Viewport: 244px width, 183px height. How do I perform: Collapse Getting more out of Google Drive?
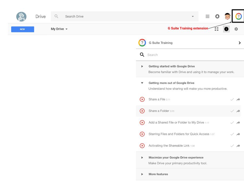pyautogui.click(x=142, y=83)
